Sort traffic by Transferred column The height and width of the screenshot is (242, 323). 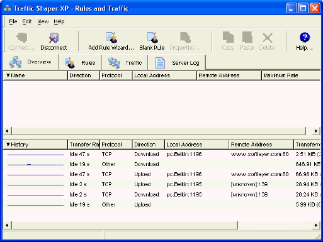(307, 145)
